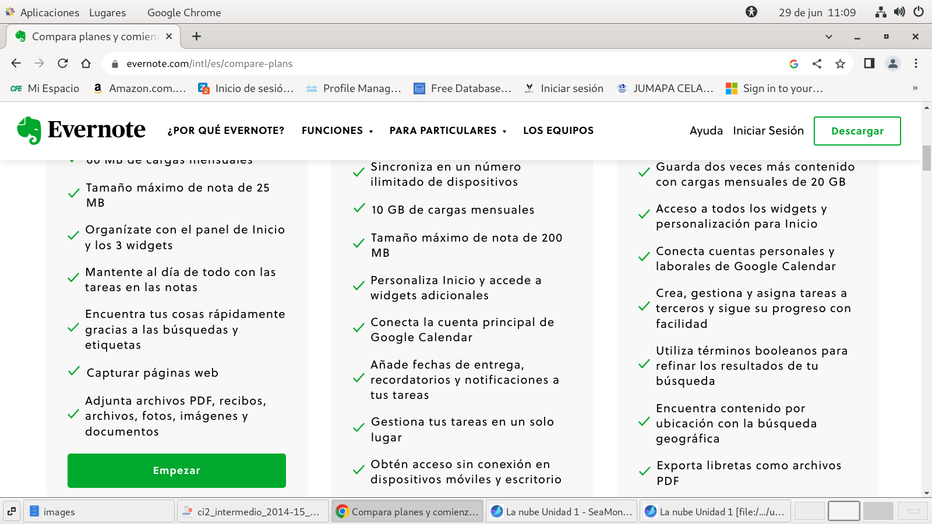This screenshot has width=932, height=524.
Task: Open Chrome three-dot menu
Action: pyautogui.click(x=916, y=63)
